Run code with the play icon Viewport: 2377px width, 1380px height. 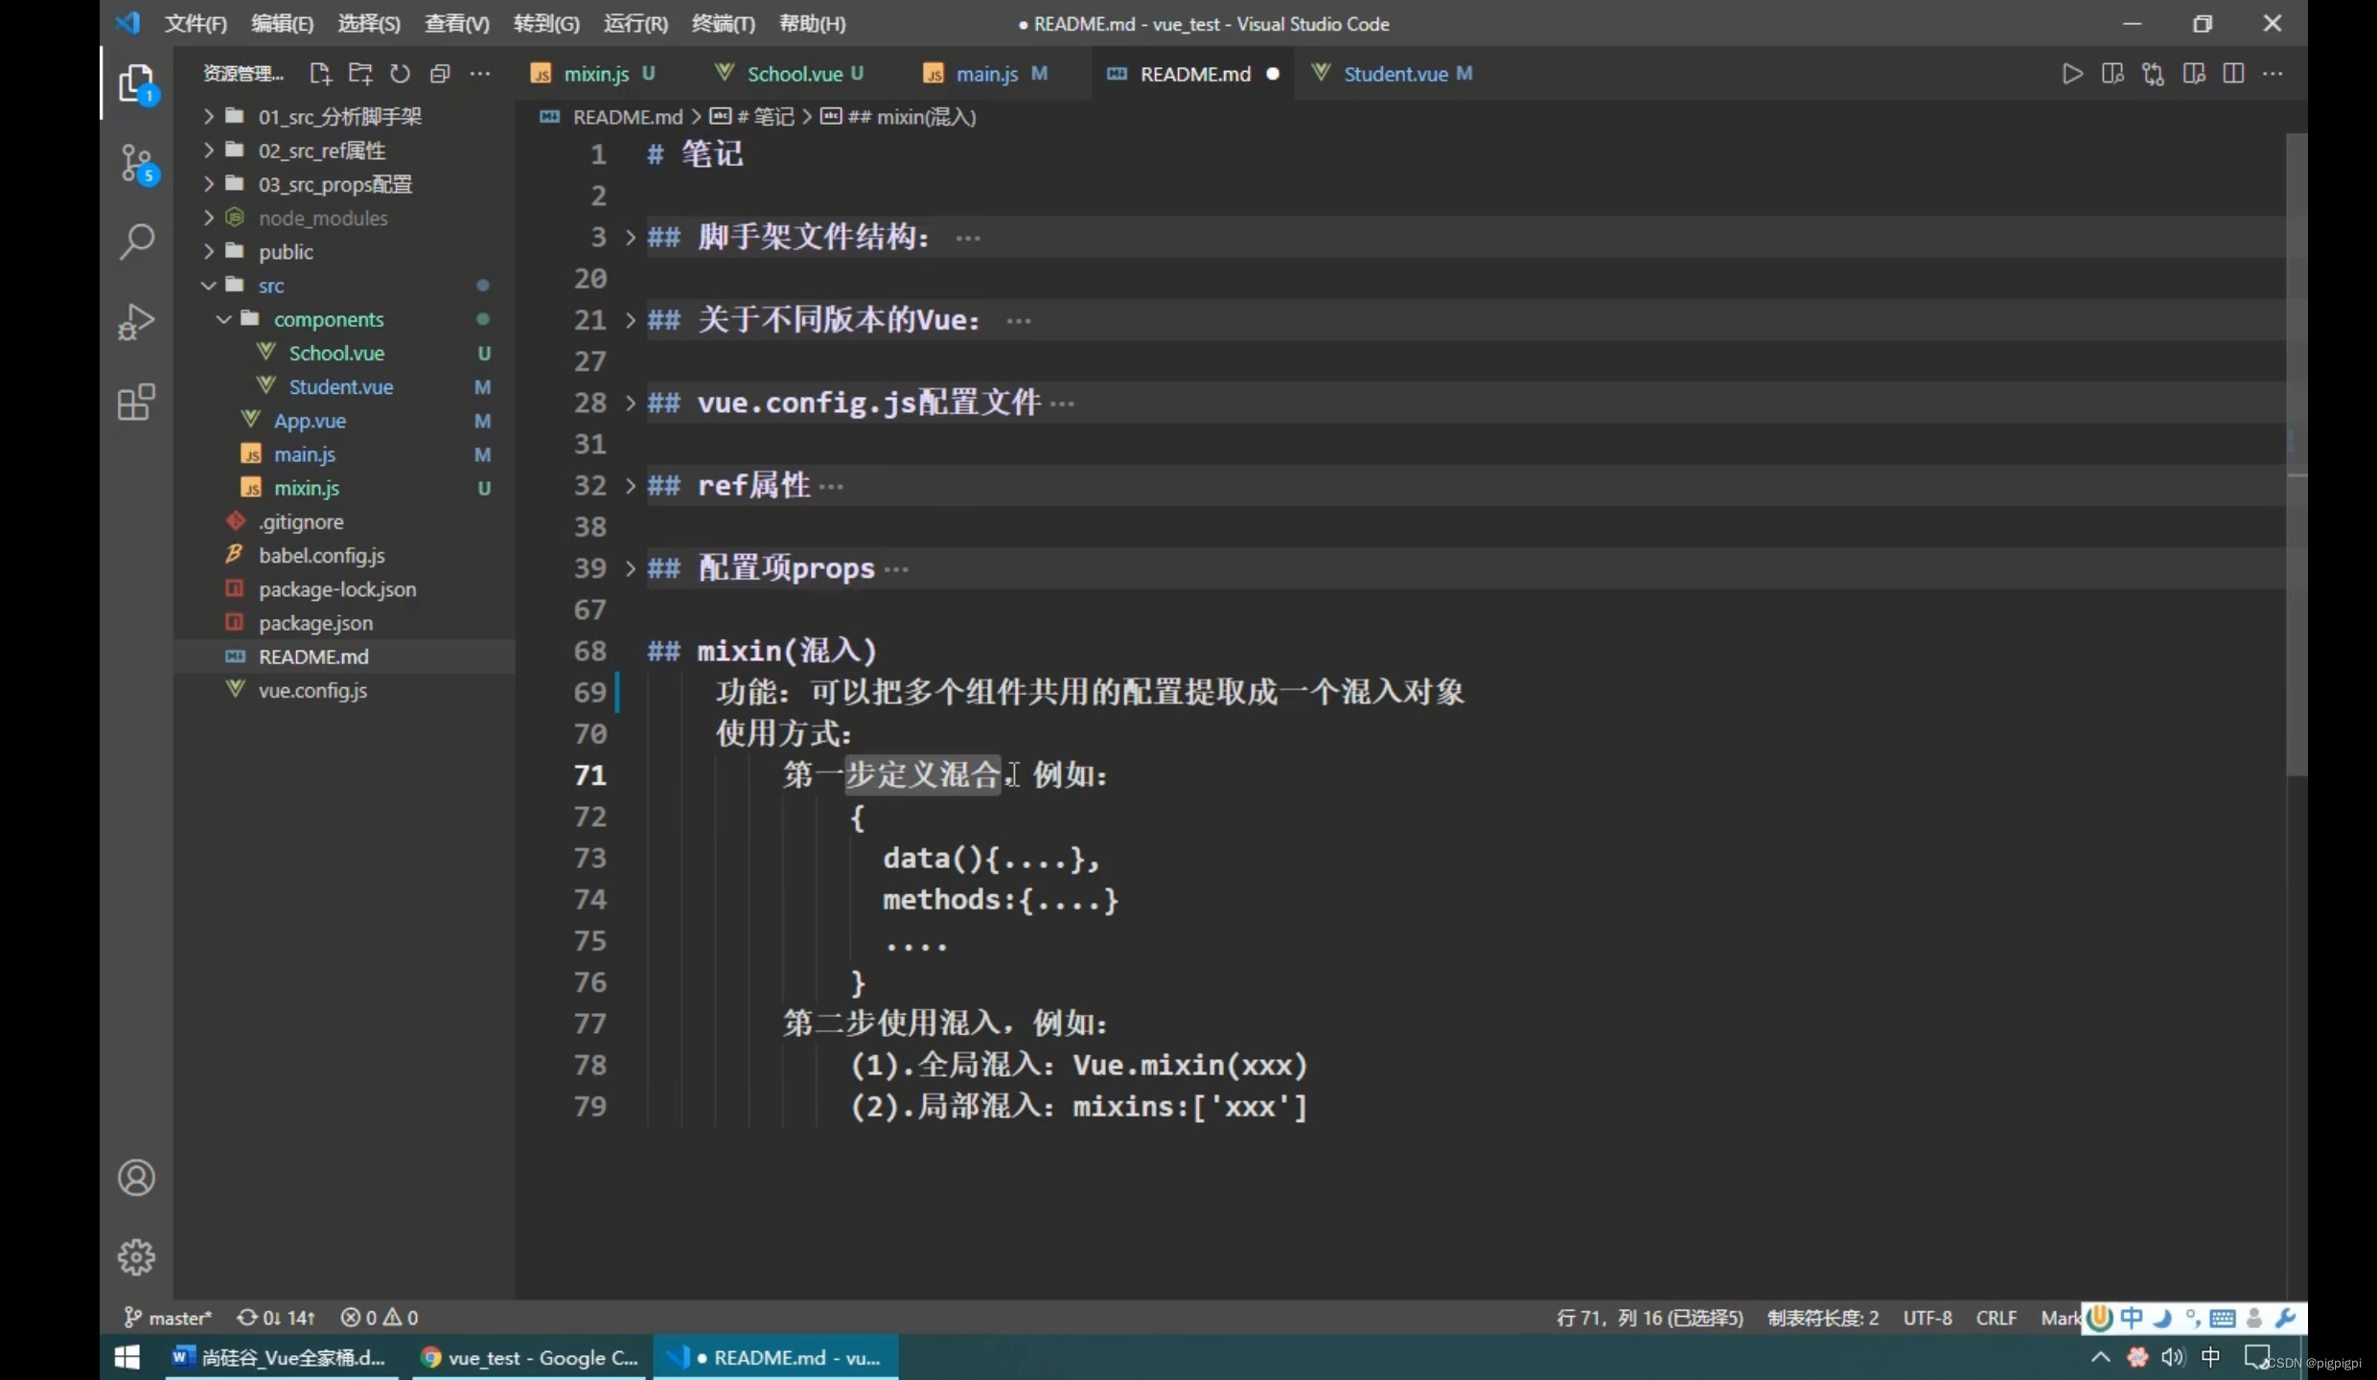point(2072,74)
